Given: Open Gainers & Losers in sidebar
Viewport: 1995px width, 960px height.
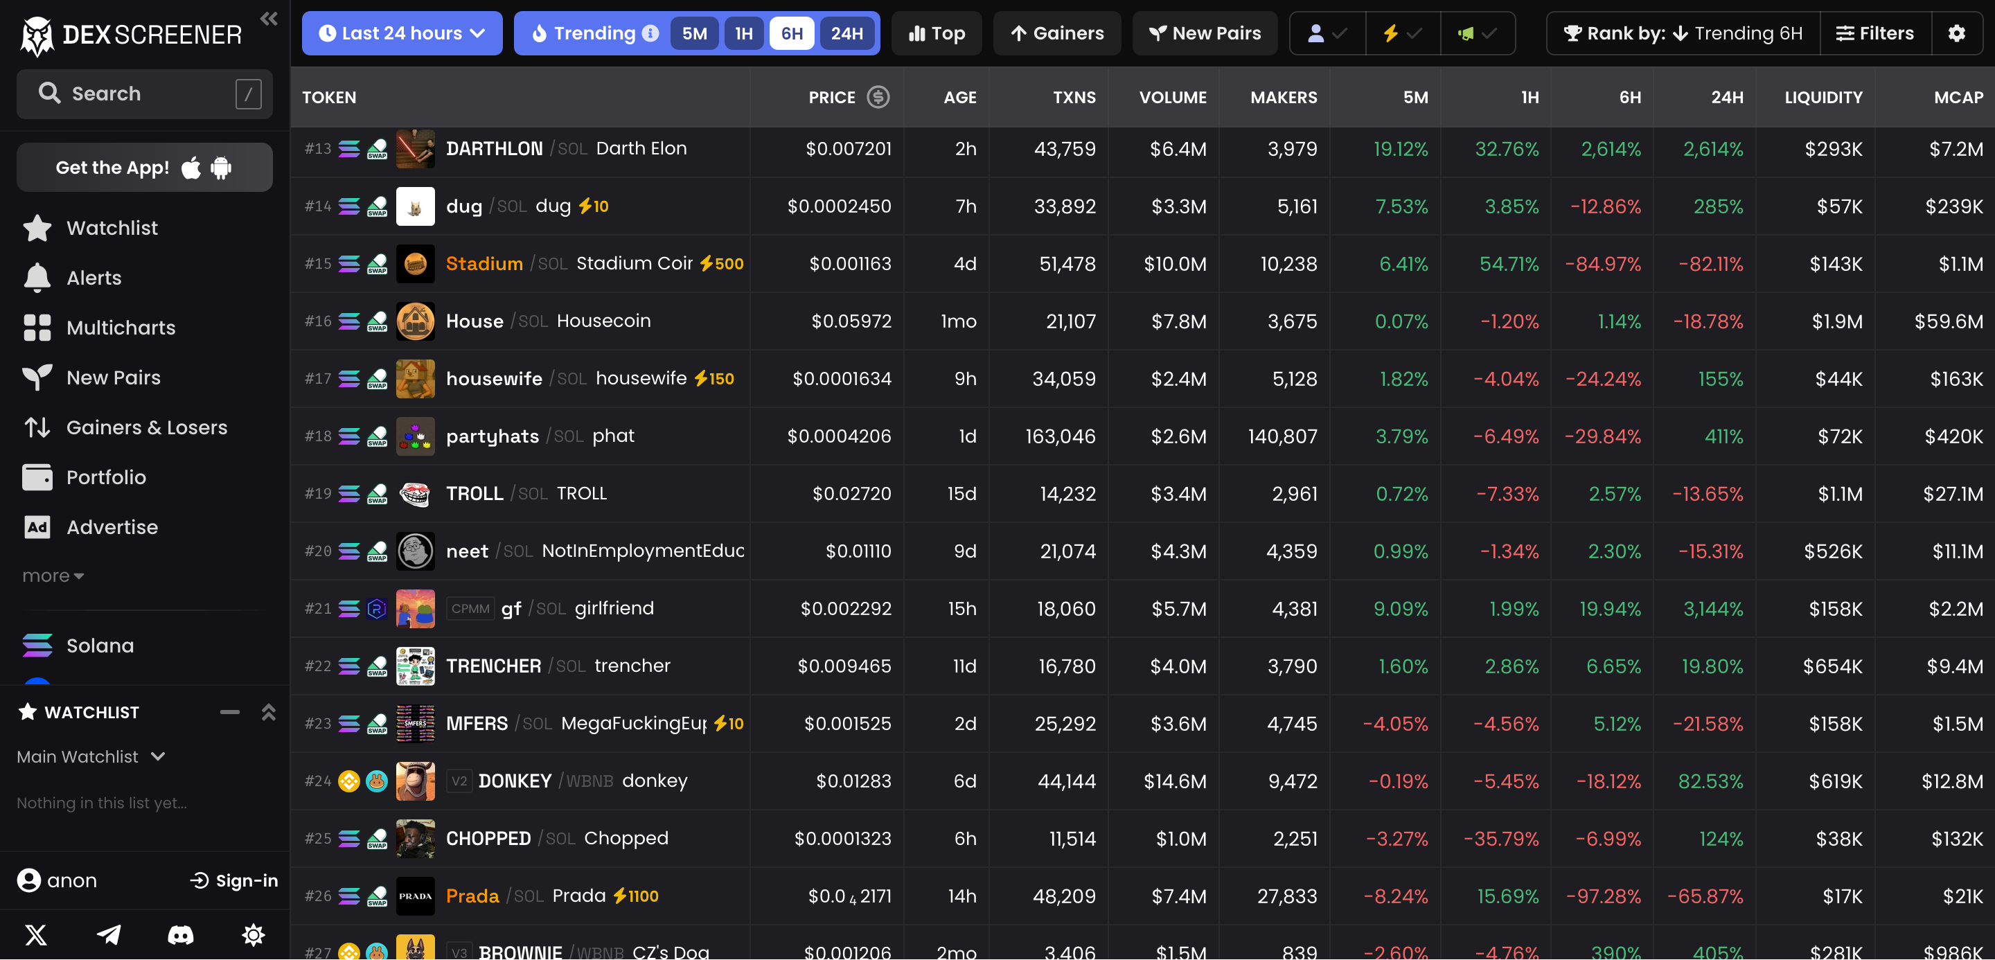Looking at the screenshot, I should 146,427.
